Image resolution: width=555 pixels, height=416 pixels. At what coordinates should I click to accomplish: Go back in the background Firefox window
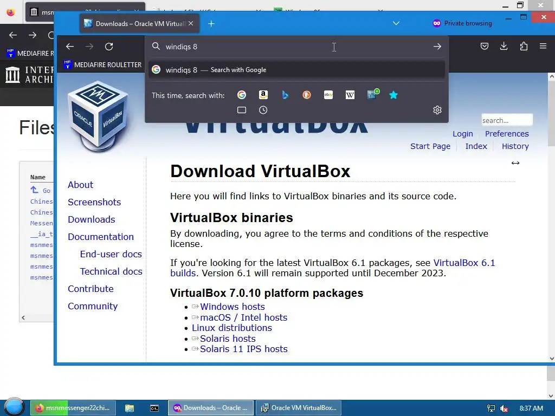point(13,35)
